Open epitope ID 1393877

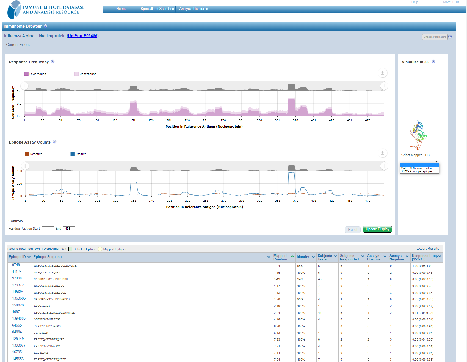point(19,345)
